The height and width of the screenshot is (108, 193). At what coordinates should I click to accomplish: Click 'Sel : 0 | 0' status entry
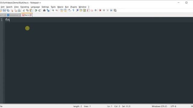(126, 106)
